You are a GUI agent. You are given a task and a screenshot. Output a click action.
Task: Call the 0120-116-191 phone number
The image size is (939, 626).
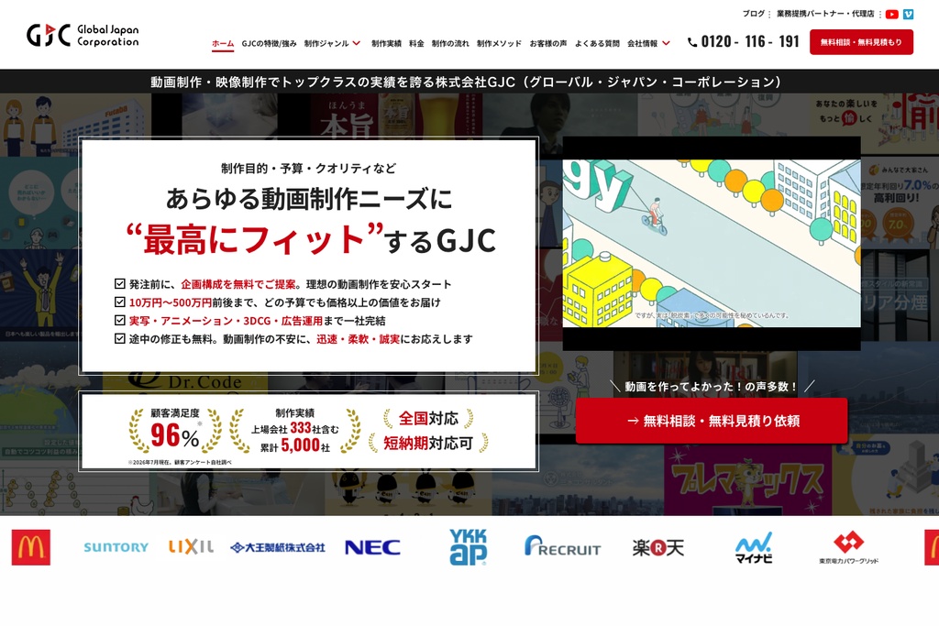750,41
